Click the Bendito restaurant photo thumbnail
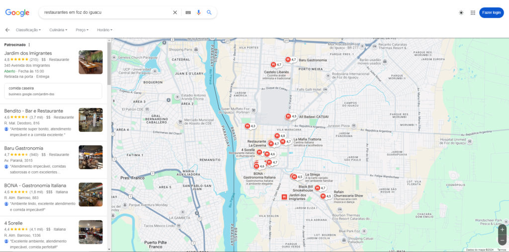509x252 pixels. 90,120
